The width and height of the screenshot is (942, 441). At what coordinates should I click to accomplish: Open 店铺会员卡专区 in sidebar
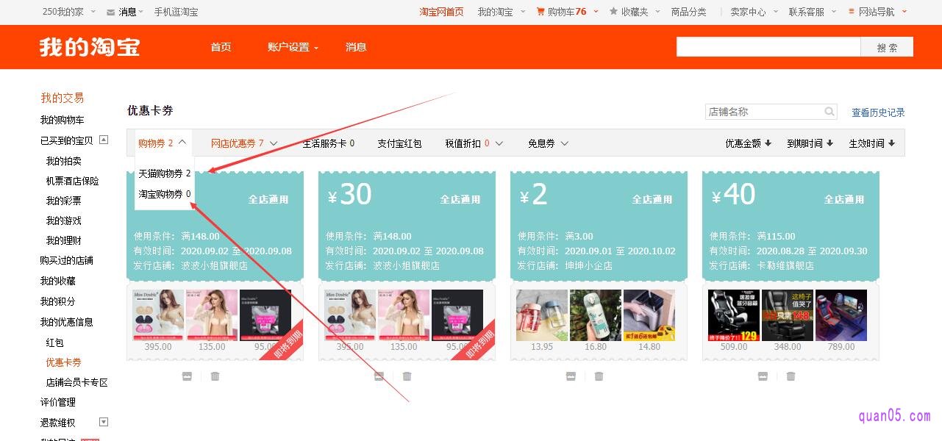pyautogui.click(x=77, y=382)
